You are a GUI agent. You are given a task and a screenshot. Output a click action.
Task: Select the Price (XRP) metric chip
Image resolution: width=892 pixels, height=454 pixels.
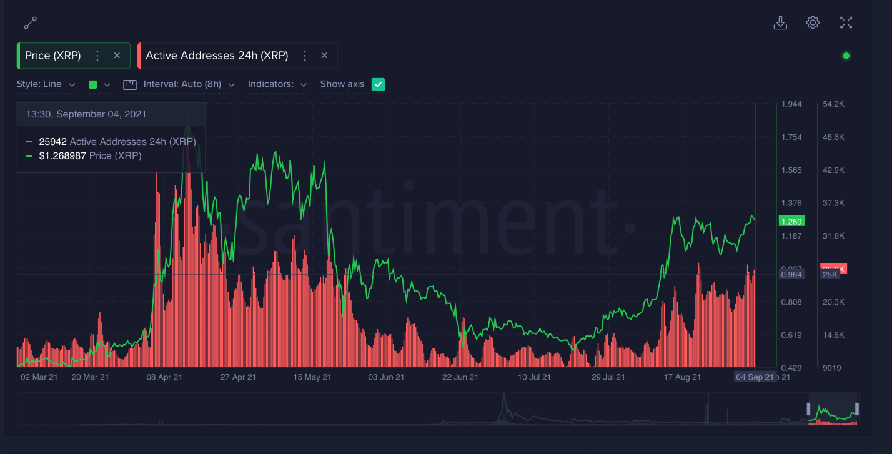pyautogui.click(x=53, y=56)
